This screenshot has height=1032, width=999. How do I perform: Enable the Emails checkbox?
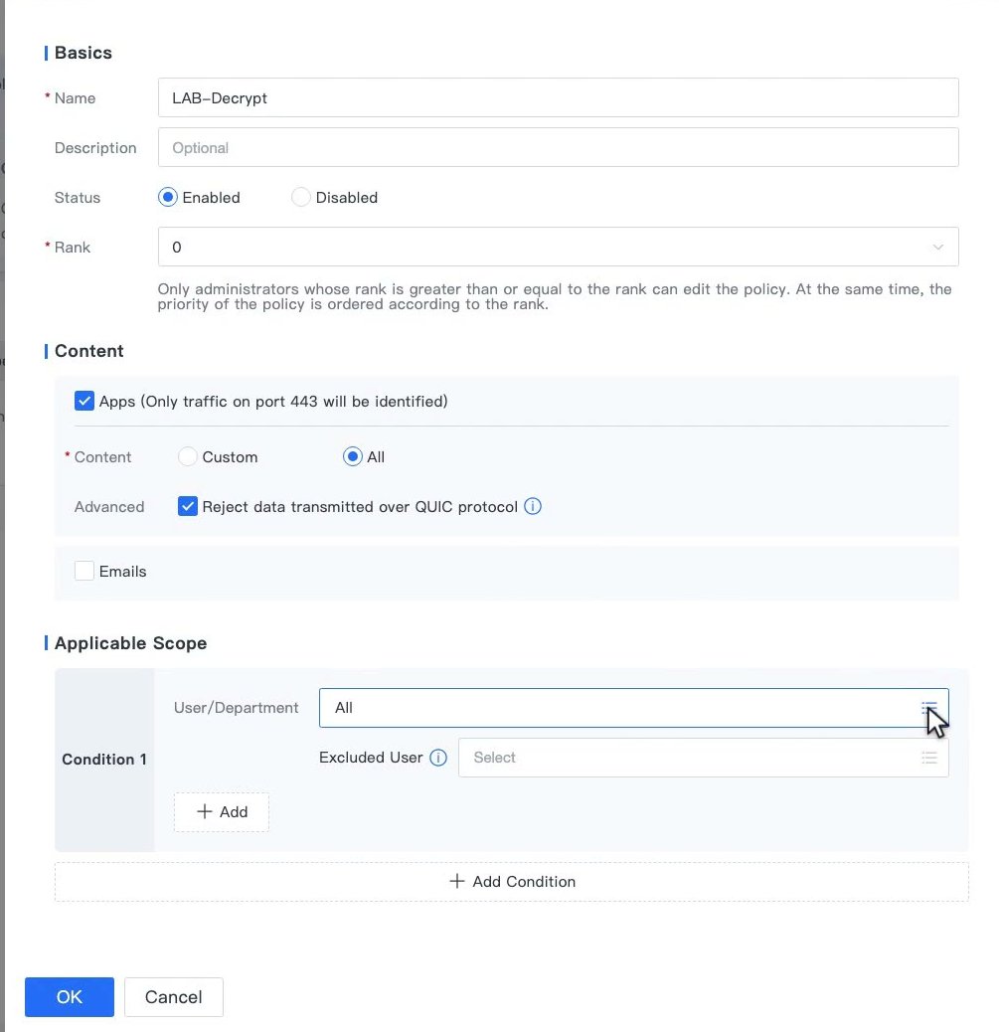click(84, 571)
